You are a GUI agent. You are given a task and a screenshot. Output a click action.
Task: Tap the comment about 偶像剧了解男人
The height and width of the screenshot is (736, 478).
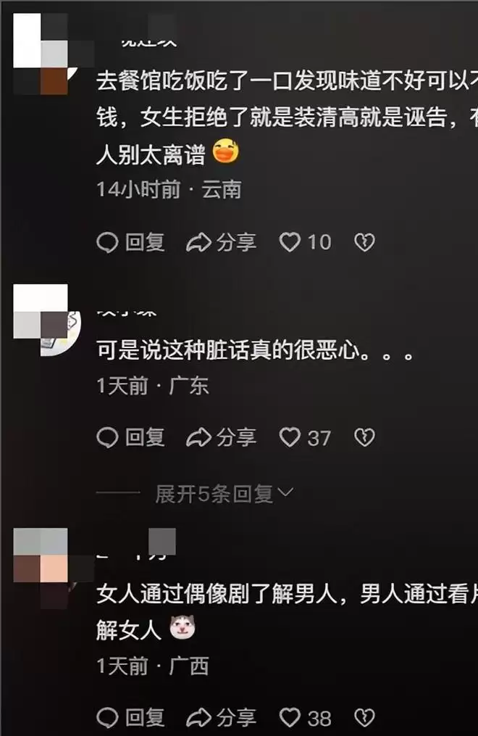coord(287,611)
